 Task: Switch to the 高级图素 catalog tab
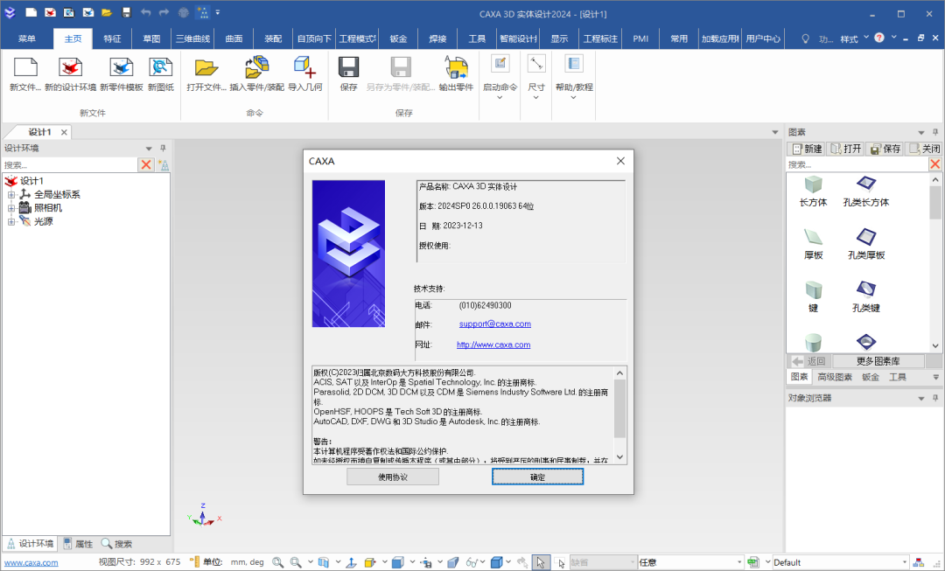pyautogui.click(x=835, y=377)
